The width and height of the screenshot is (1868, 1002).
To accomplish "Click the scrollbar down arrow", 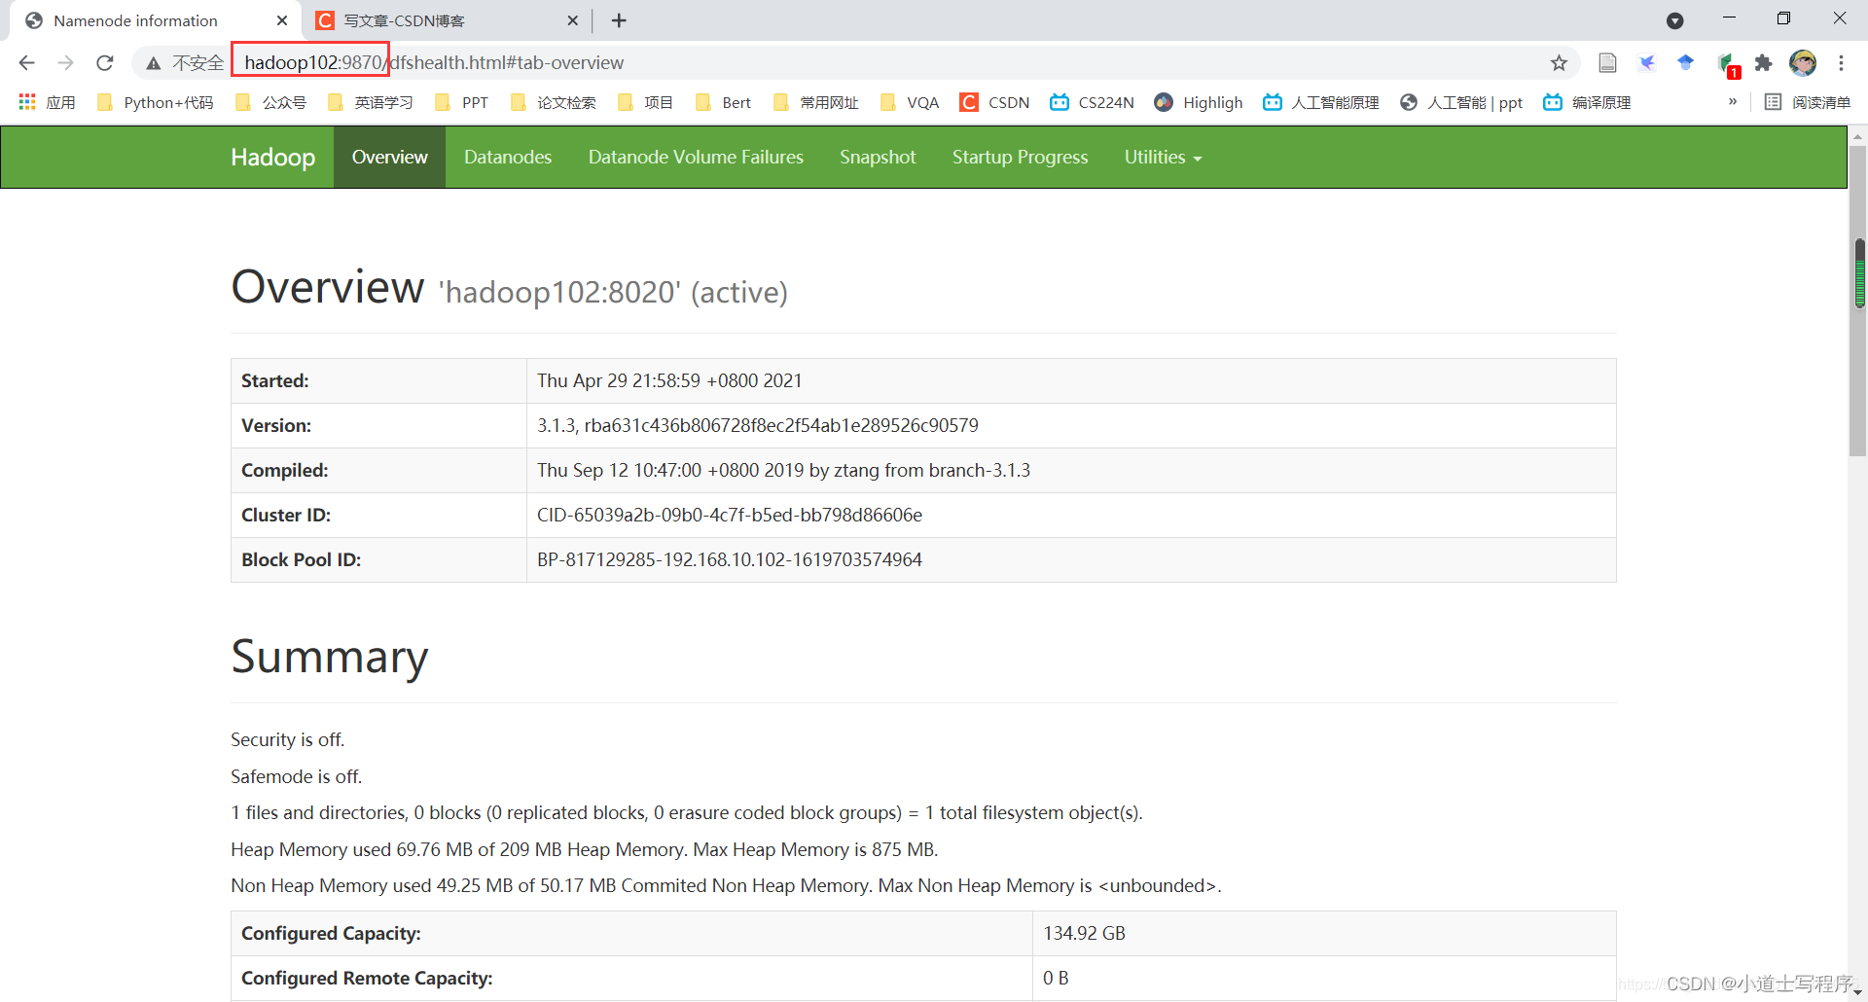I will coord(1857,992).
